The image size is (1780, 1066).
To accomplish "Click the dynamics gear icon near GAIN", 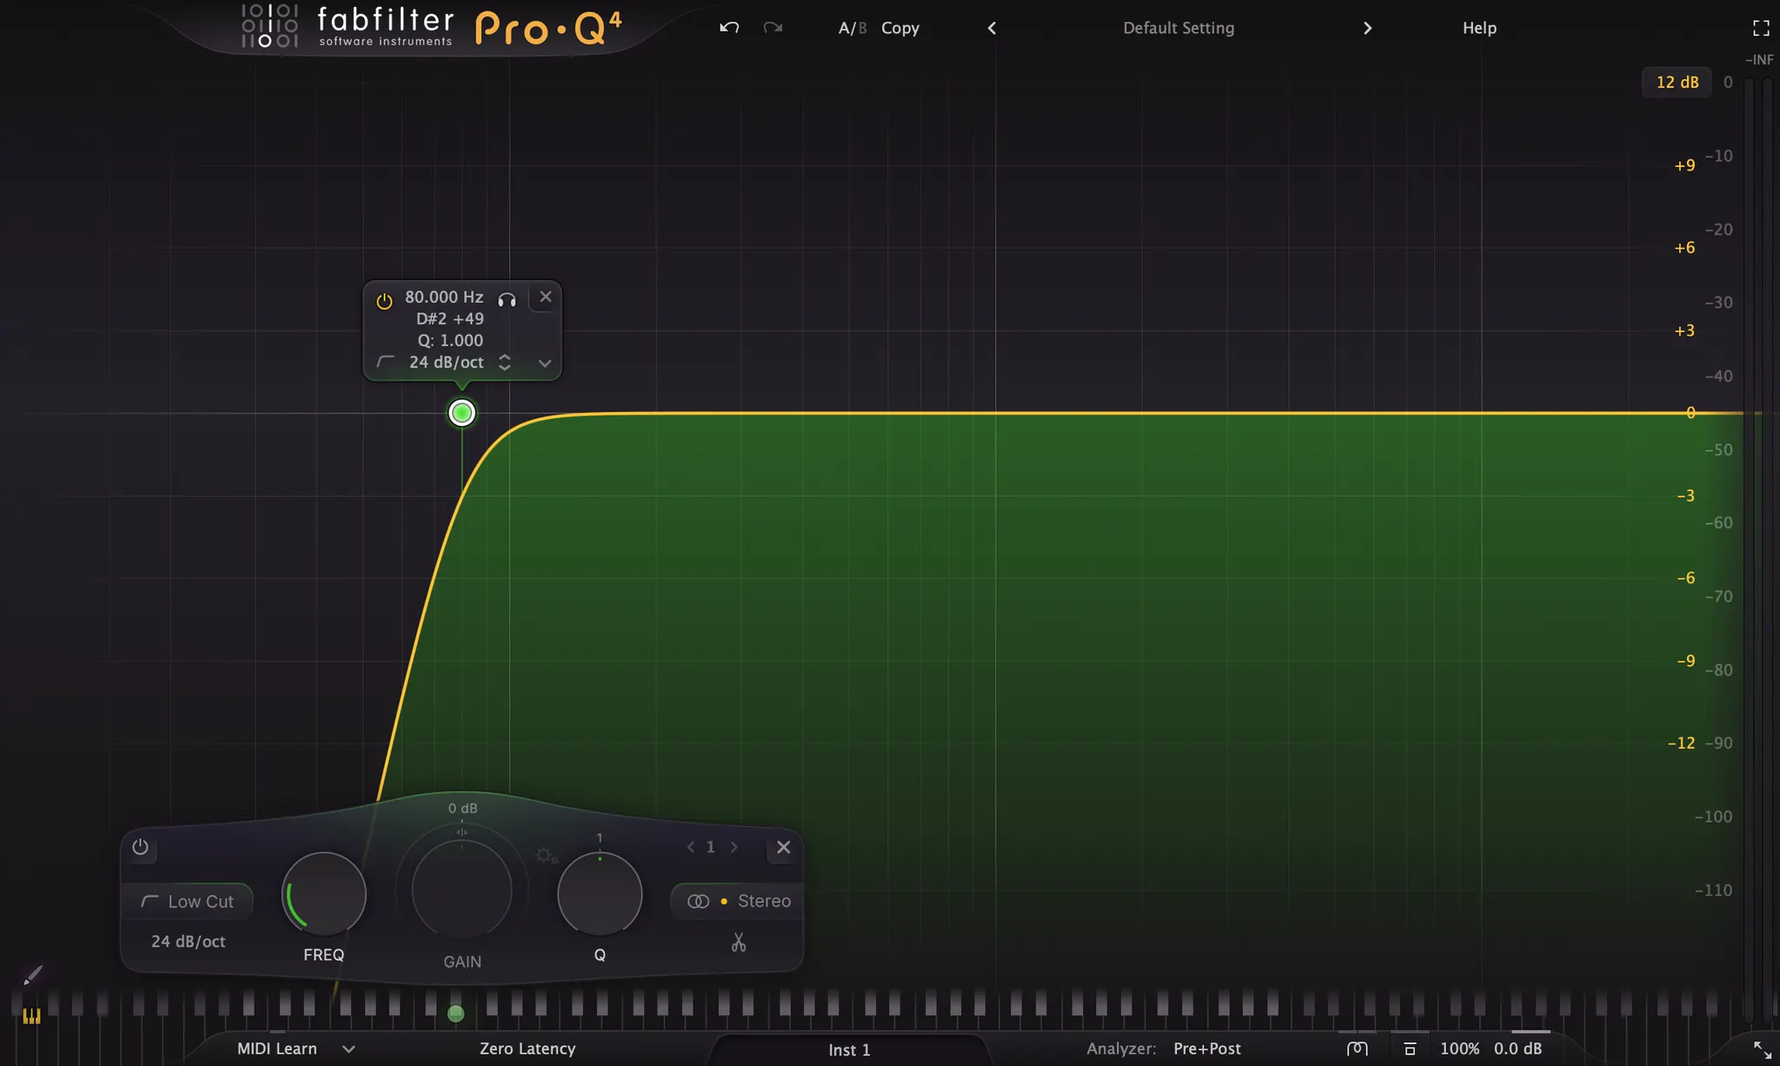I will [x=546, y=856].
